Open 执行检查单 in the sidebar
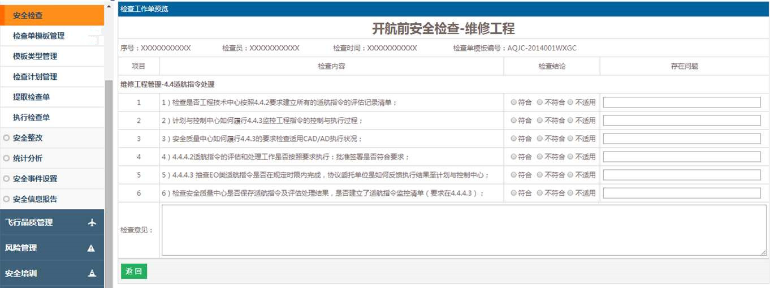770x288 pixels. pos(52,117)
